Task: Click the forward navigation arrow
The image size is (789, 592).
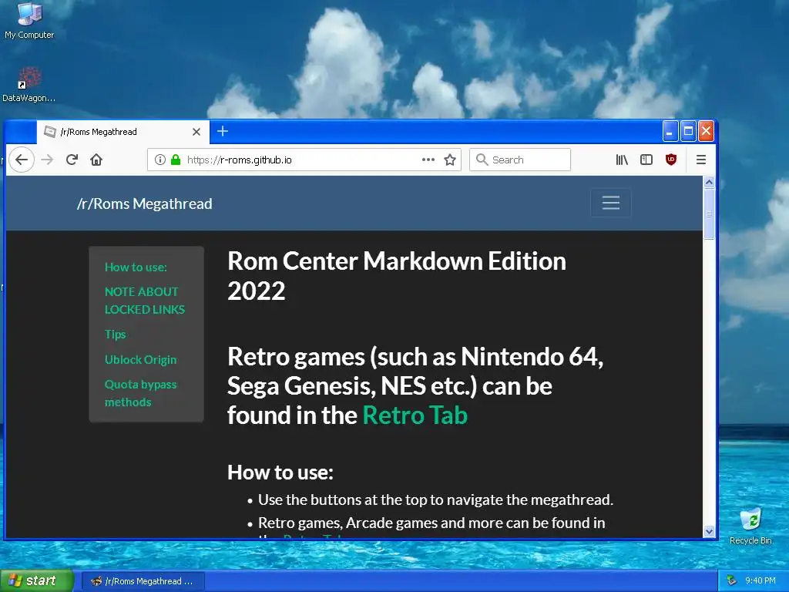Action: [47, 160]
